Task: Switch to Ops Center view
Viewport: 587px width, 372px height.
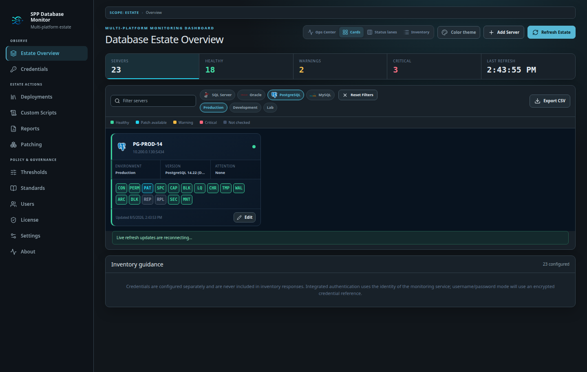Action: 322,32
